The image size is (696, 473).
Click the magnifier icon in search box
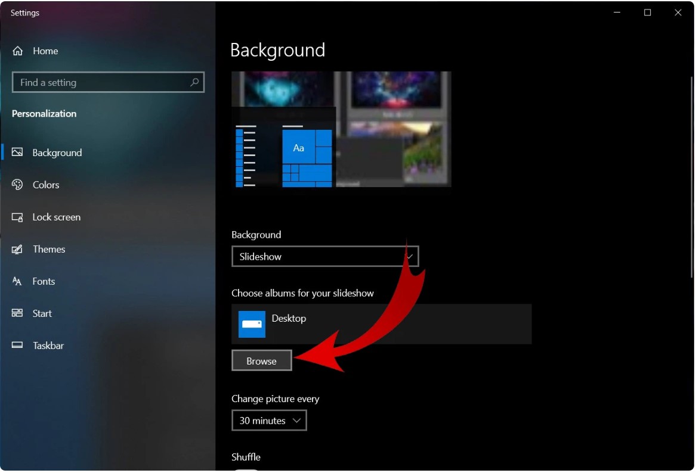pos(194,82)
